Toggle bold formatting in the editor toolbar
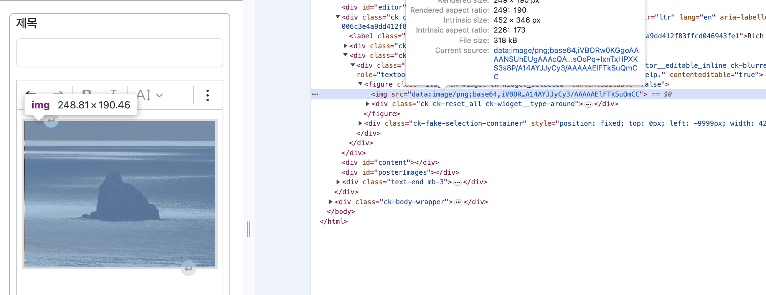 (x=87, y=95)
